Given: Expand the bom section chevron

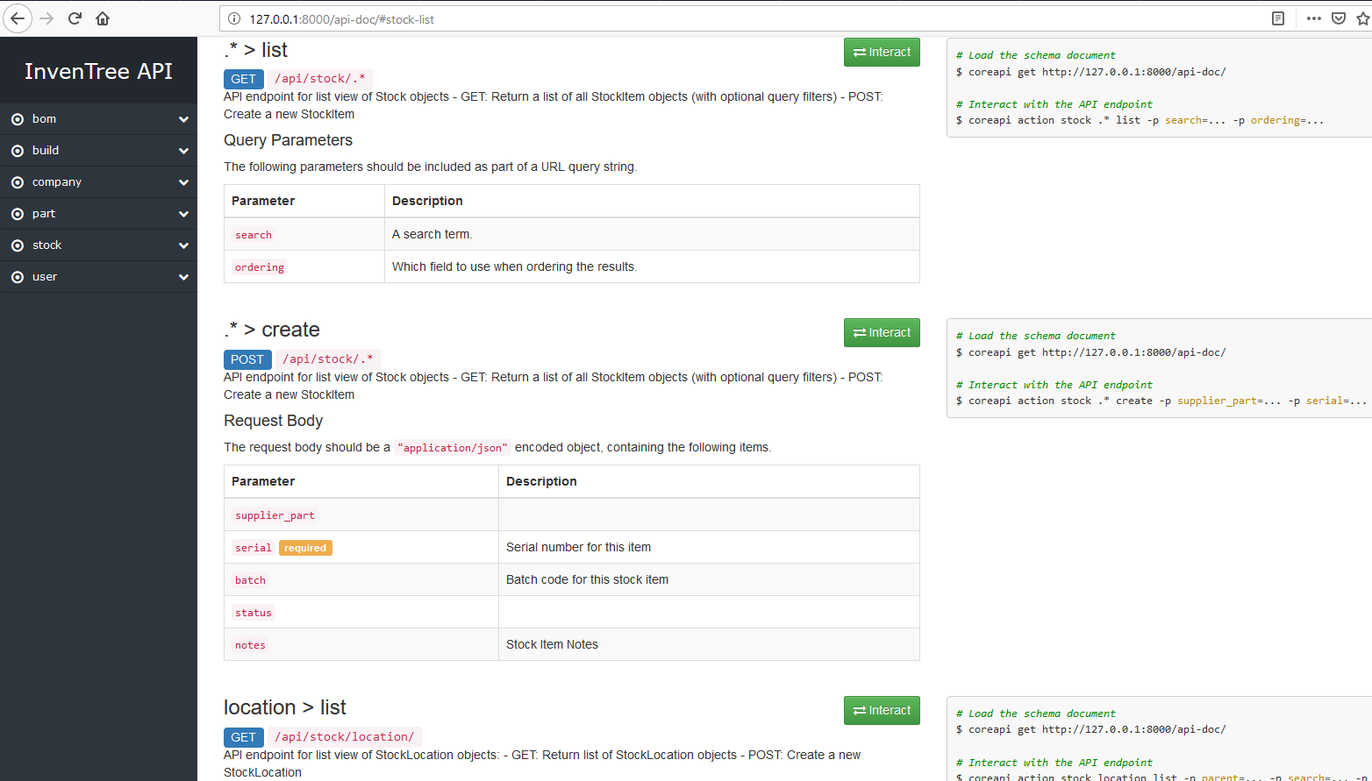Looking at the screenshot, I should point(183,119).
